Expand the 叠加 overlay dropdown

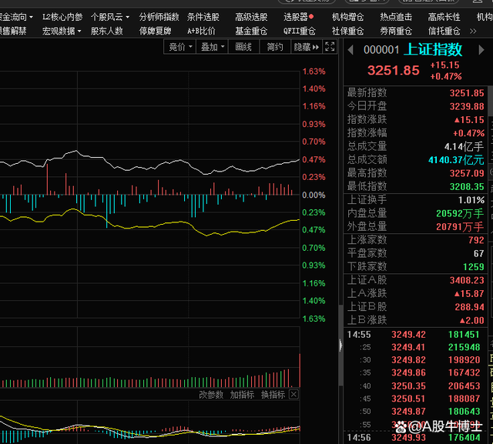[213, 47]
